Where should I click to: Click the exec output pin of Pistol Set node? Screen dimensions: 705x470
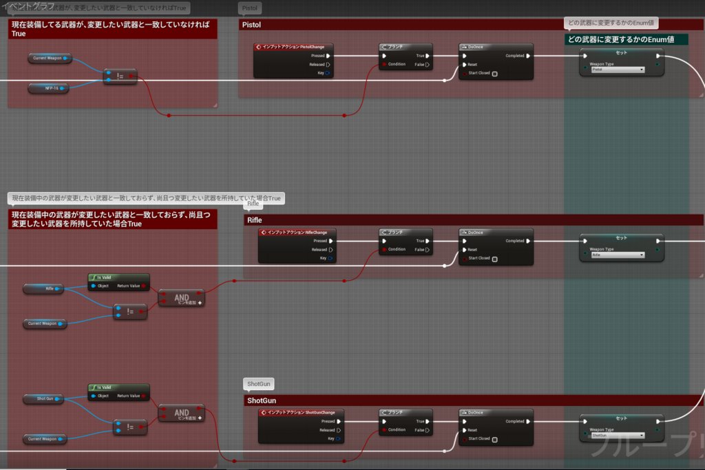tap(657, 56)
